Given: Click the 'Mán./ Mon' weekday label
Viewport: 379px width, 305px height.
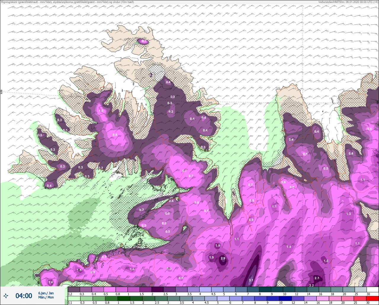Looking at the screenshot, I should point(46,297).
